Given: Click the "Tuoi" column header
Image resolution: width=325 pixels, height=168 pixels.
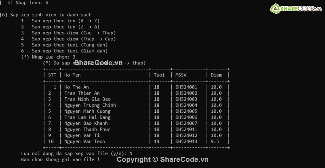Looking at the screenshot, I should [159, 75].
